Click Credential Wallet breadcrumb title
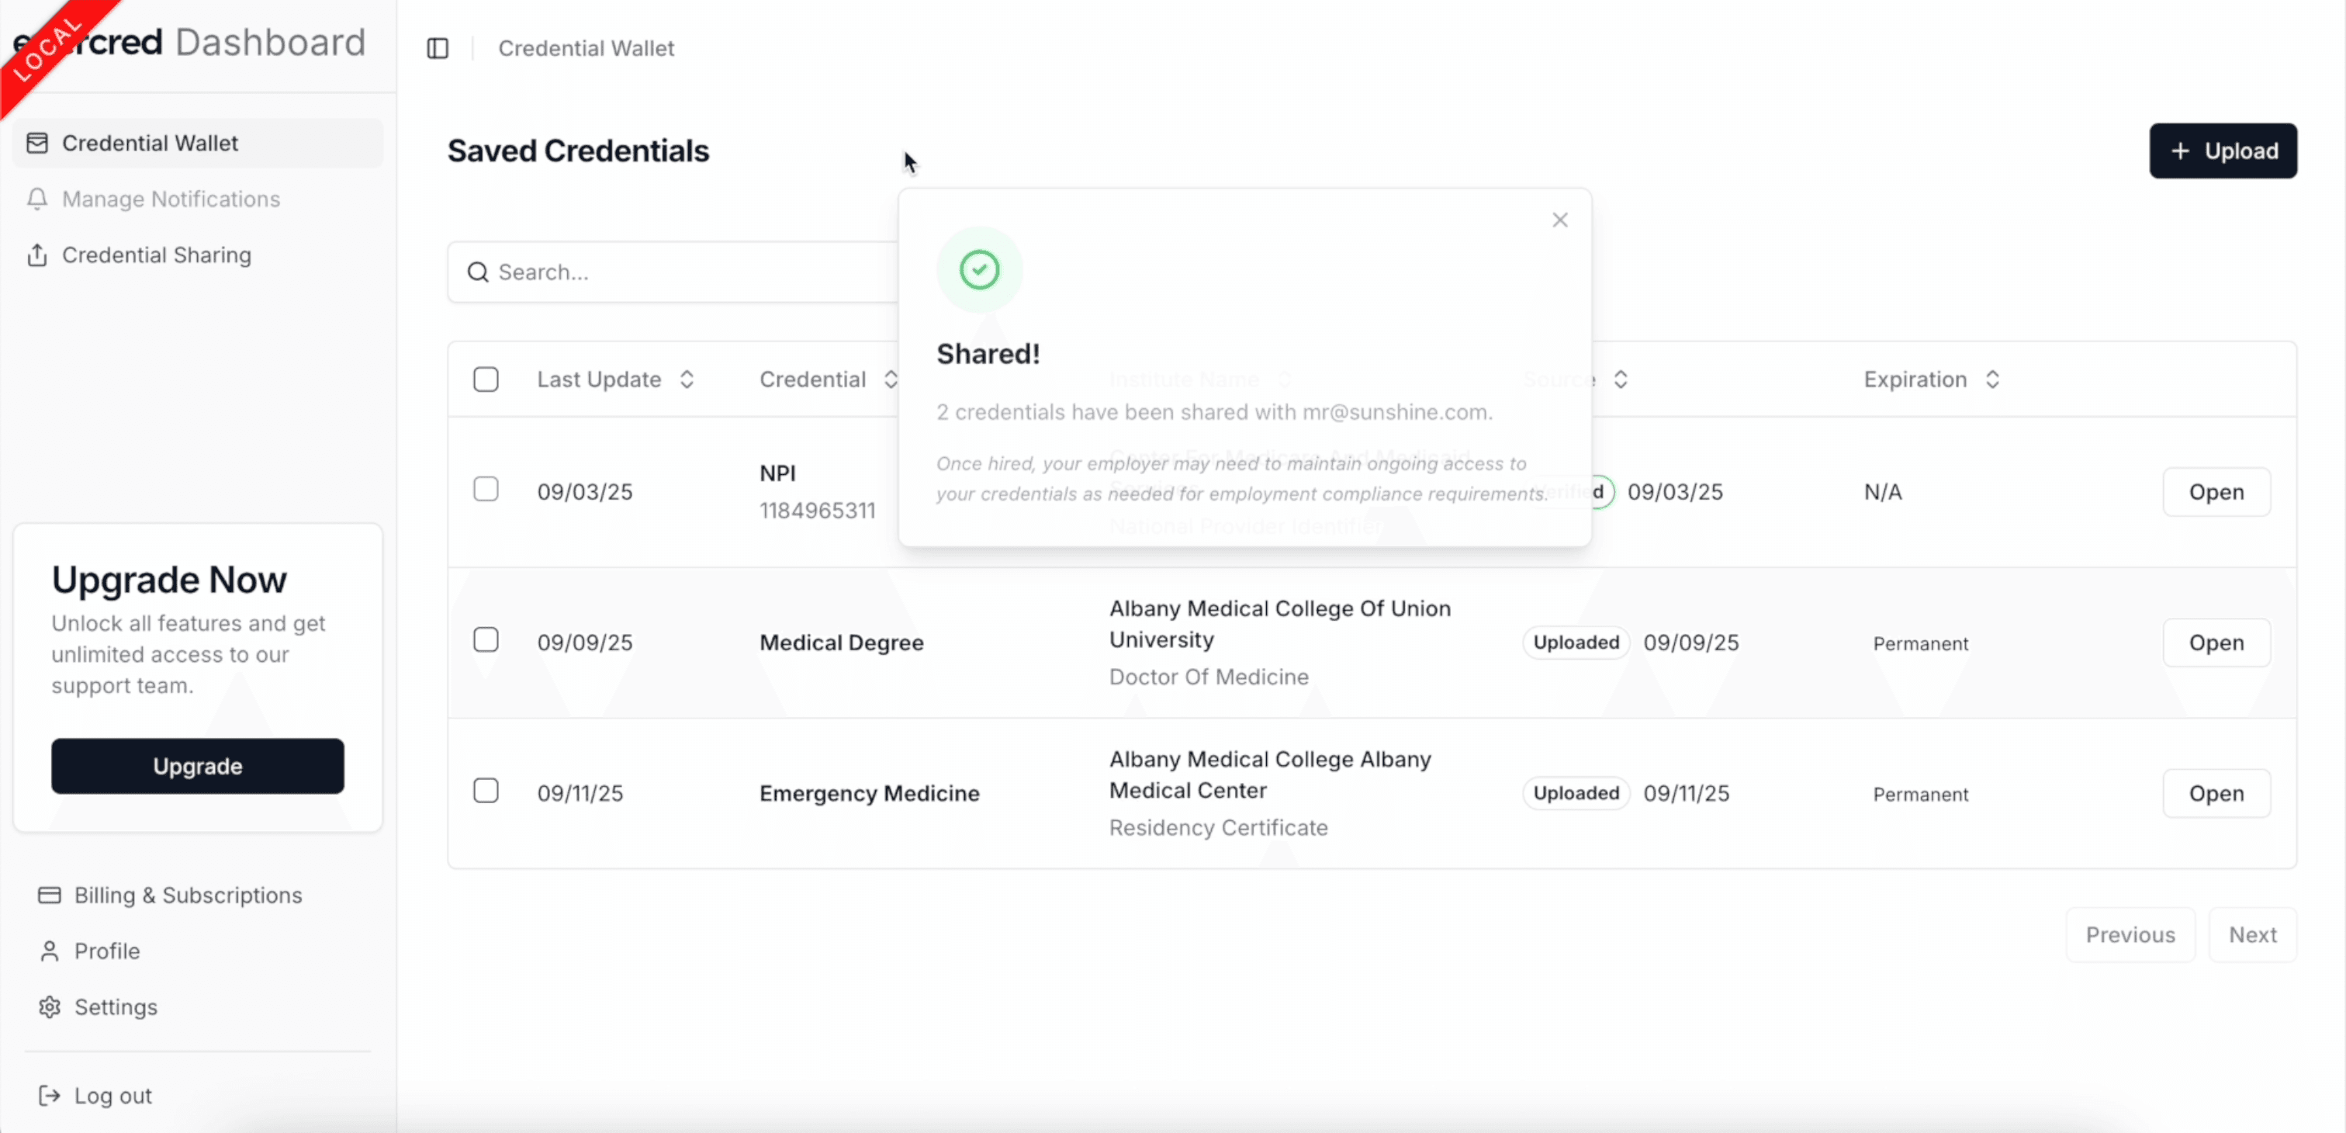 coord(586,48)
